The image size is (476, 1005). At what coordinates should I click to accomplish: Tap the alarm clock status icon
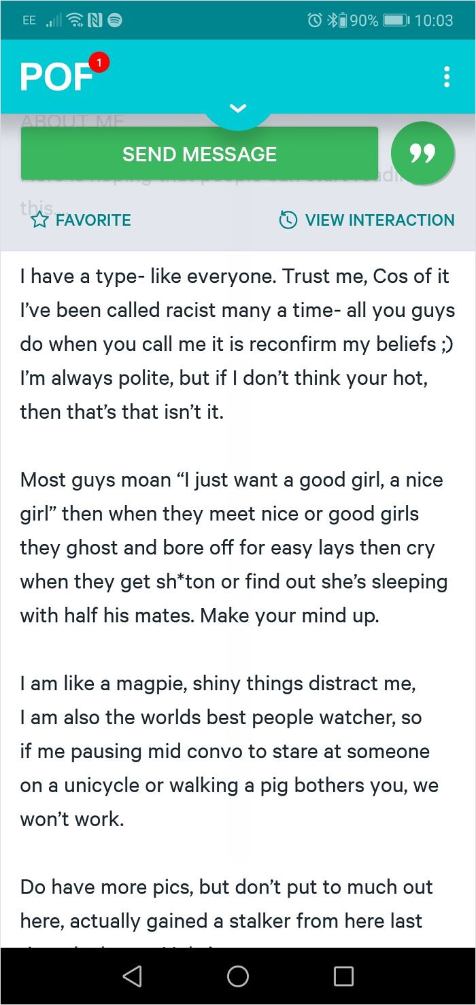pos(314,20)
